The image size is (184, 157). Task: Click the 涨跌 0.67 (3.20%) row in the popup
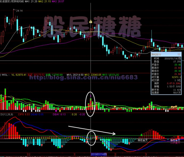click(x=166, y=83)
